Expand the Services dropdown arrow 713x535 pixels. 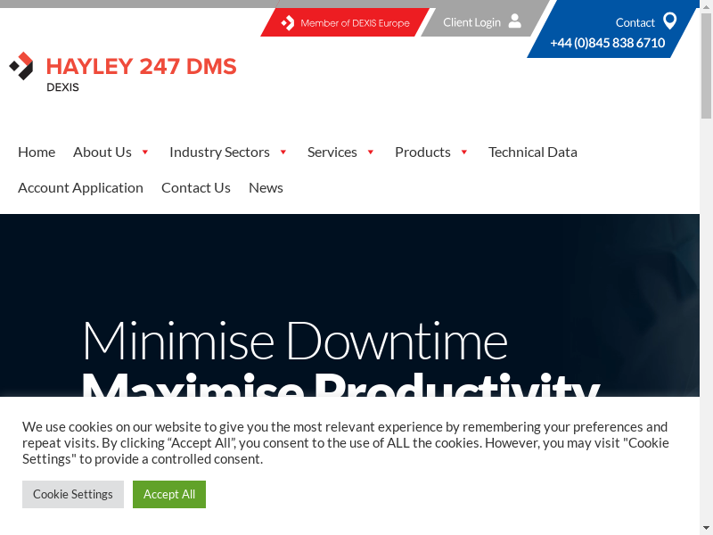[x=371, y=152]
